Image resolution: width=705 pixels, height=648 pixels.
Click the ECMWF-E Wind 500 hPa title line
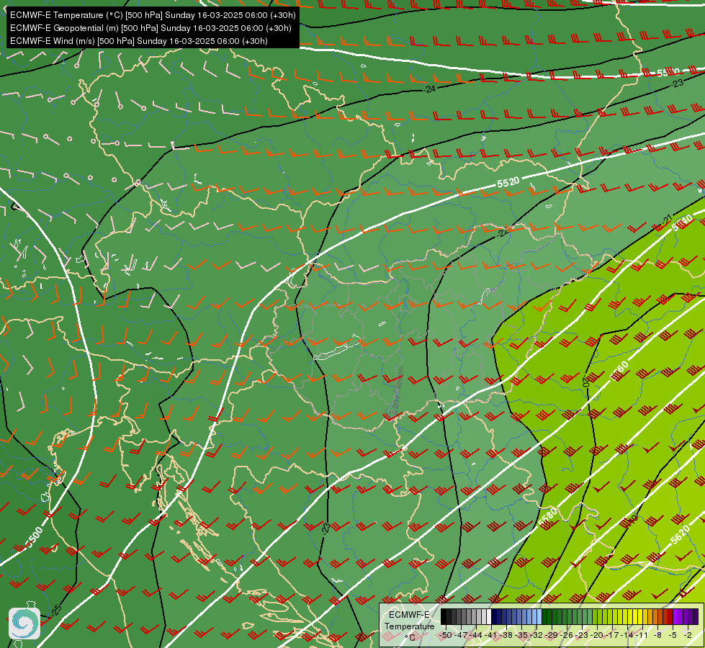139,41
